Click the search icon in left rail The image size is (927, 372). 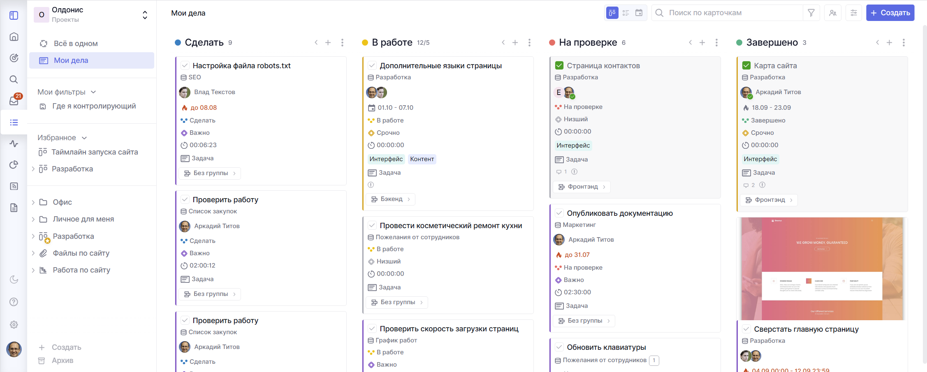(x=14, y=79)
